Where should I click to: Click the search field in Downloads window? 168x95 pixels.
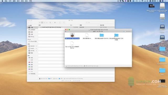click(100, 22)
